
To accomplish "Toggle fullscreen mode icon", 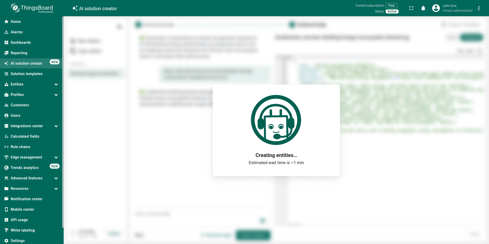I will pos(411,8).
